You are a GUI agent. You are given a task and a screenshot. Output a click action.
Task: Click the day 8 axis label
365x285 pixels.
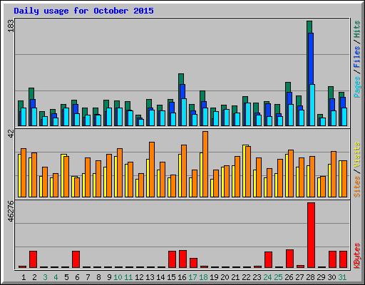98,277
